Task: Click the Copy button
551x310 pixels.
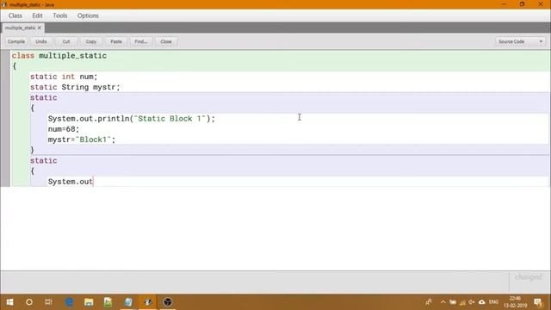Action: click(x=91, y=41)
